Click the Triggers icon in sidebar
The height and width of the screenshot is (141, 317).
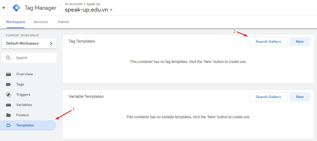click(x=8, y=95)
